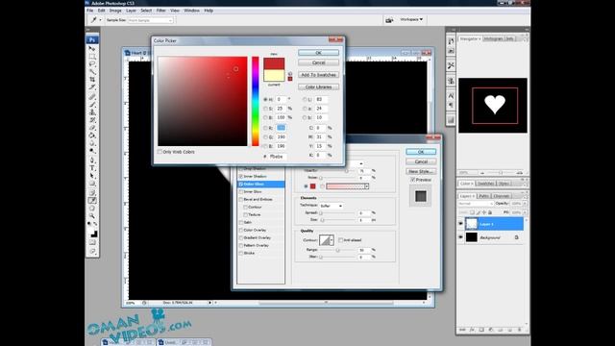Open the Sample Size dropdown
This screenshot has width=615, height=346.
coord(150,20)
